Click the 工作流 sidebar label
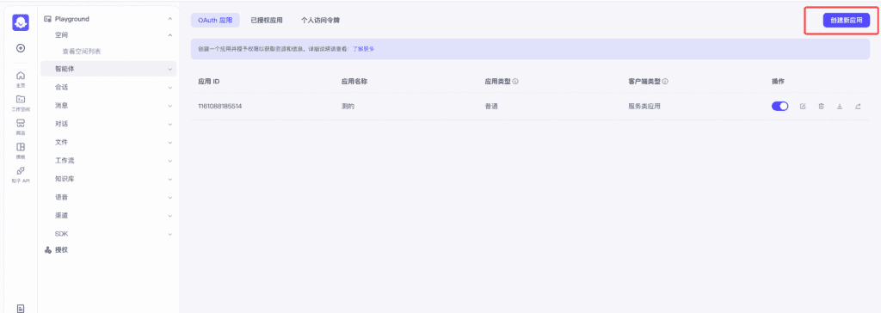Image resolution: width=881 pixels, height=313 pixels. tap(65, 161)
